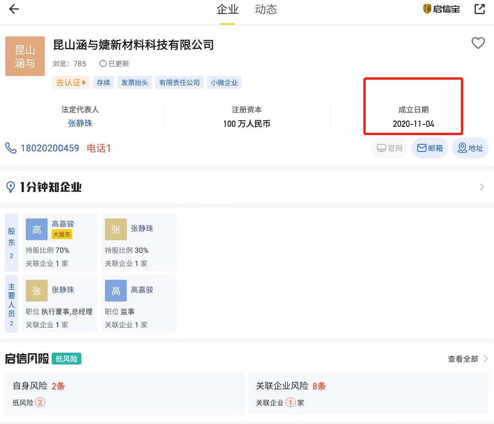Click the 已更新 refresh icon
The height and width of the screenshot is (424, 494).
pos(103,63)
